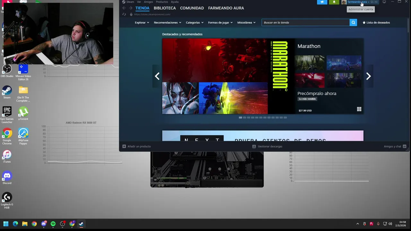This screenshot has height=231, width=411.
Task: Reload the Steam store page
Action: 124,14
